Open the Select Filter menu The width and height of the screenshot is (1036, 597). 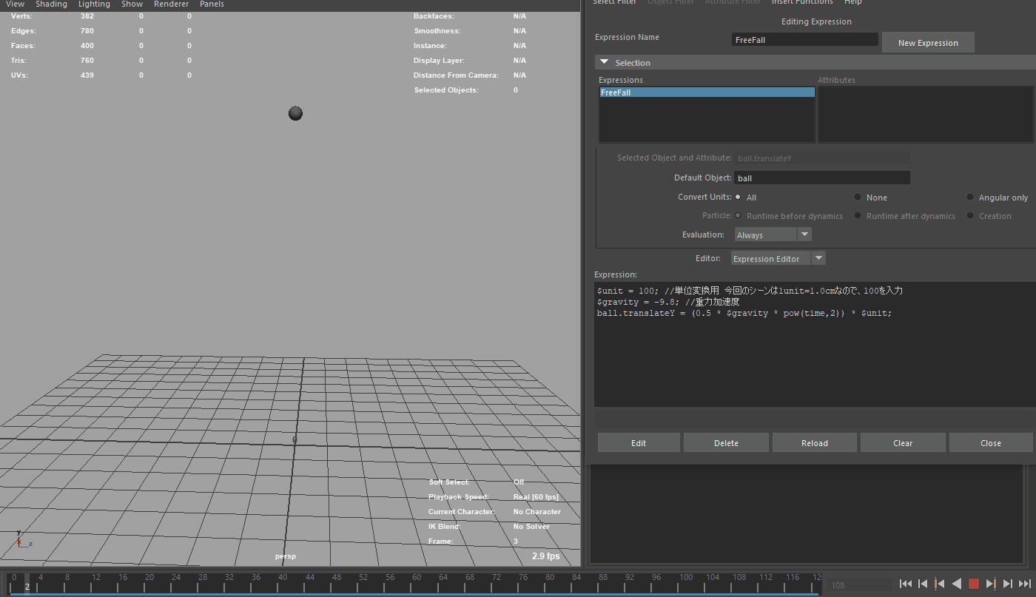click(x=614, y=3)
